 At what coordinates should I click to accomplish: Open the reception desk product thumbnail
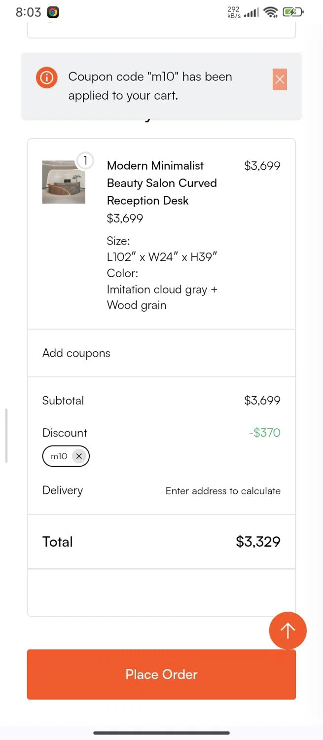click(64, 182)
